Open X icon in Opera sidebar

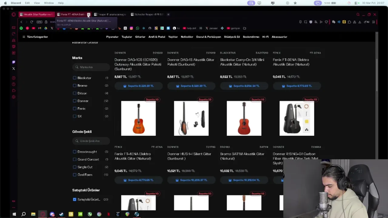(x=13, y=68)
